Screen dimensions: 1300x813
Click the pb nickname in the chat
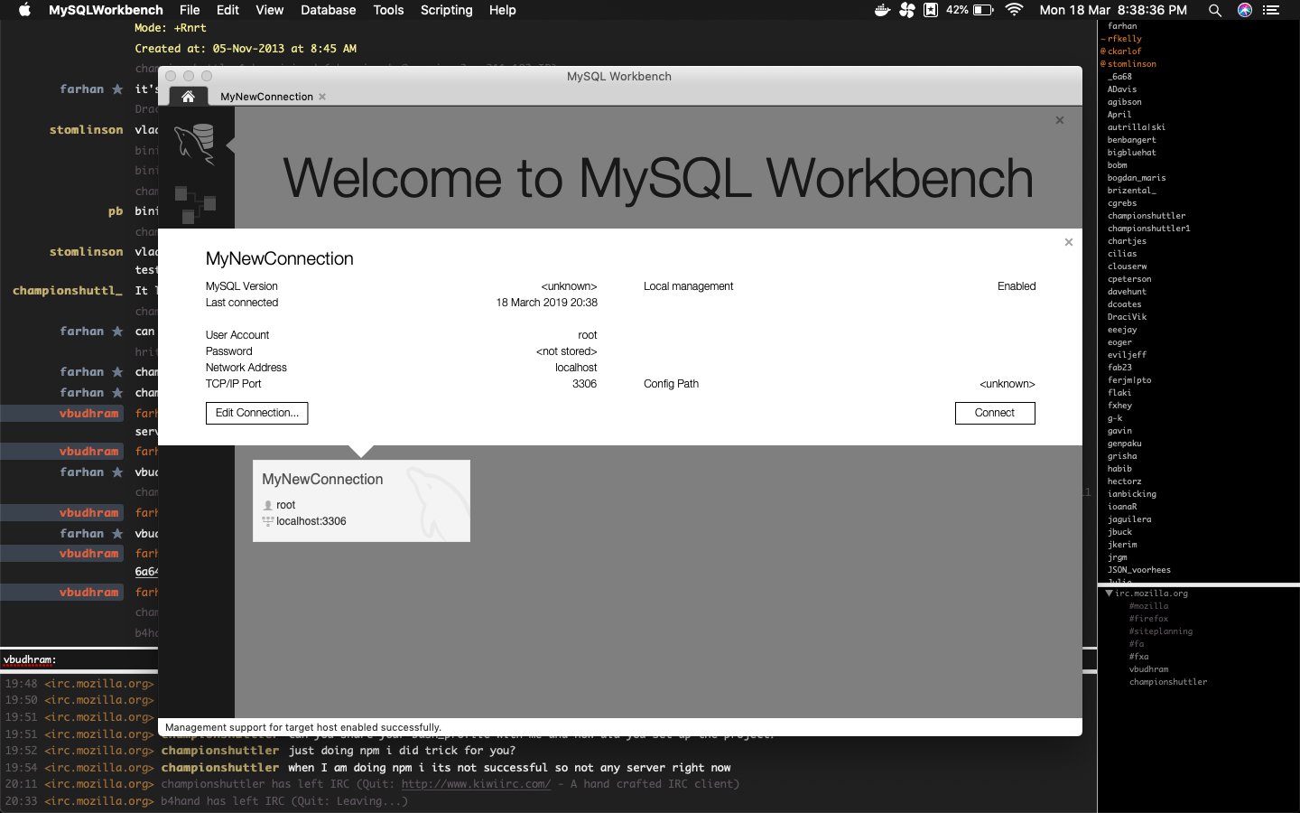pos(116,211)
